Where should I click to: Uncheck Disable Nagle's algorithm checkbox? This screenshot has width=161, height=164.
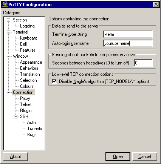(54, 81)
